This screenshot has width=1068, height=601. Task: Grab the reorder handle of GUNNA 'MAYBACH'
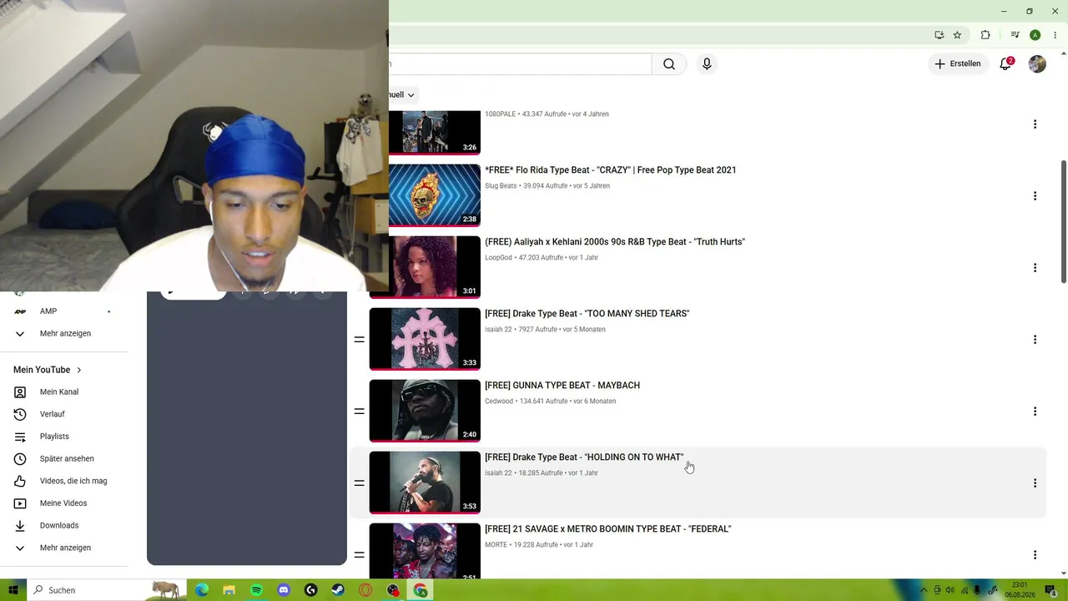[x=360, y=412]
